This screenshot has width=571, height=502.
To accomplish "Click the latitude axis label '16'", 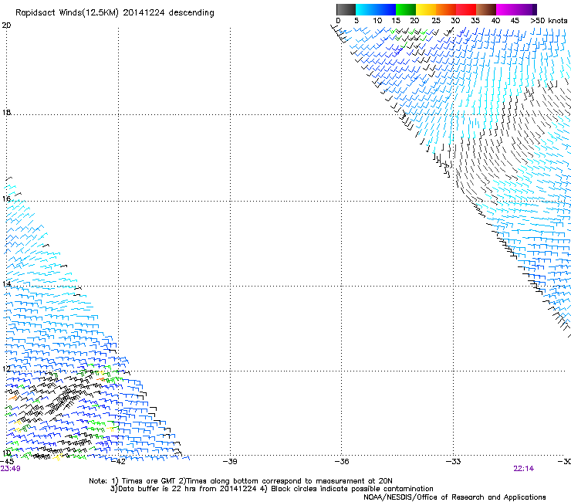I will [x=6, y=198].
